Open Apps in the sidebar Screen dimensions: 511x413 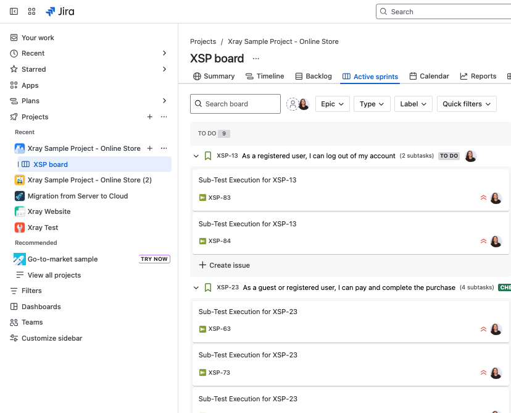coord(30,85)
